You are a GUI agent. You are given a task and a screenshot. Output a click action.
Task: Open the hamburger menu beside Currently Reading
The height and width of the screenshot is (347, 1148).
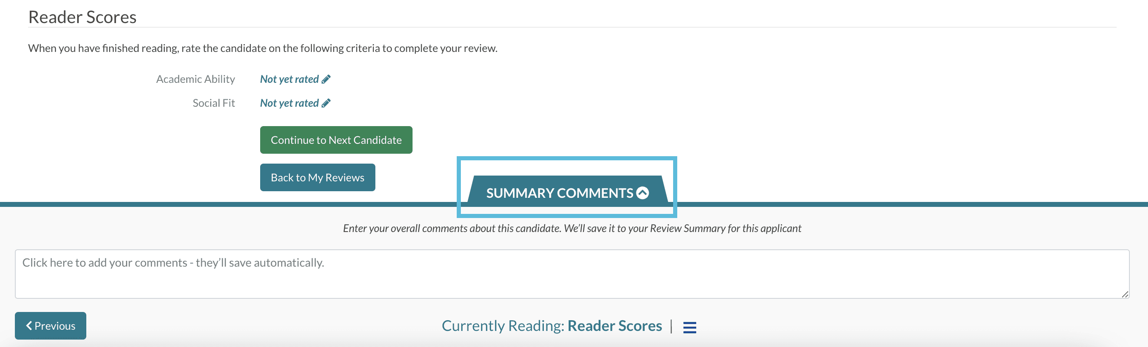(690, 327)
